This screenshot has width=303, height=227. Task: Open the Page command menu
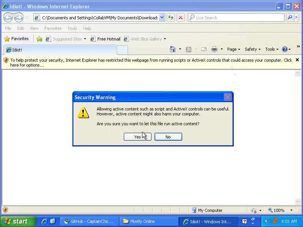coord(234,49)
